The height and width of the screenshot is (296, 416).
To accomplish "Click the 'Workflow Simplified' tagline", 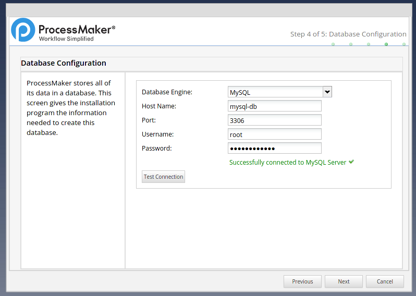I will (66, 39).
